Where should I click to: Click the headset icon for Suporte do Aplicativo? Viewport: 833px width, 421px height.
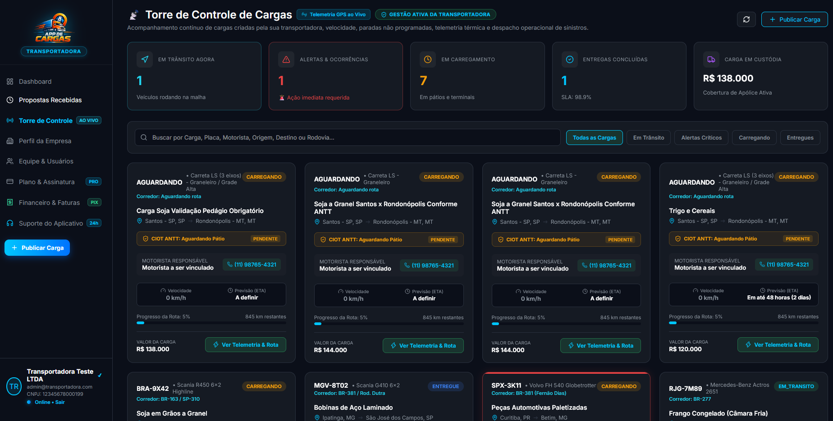pyautogui.click(x=10, y=223)
